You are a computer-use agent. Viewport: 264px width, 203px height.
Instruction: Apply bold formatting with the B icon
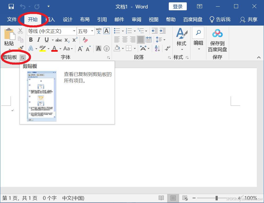tap(31, 40)
